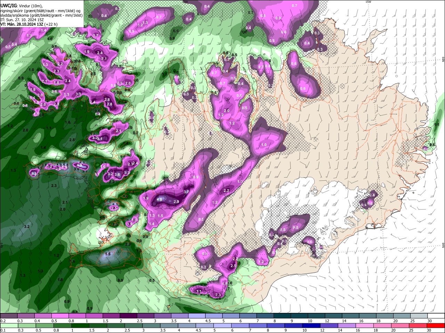This screenshot has height=333, width=445.
Task: Click the white swatch ending the top legend row
Action: point(436,316)
